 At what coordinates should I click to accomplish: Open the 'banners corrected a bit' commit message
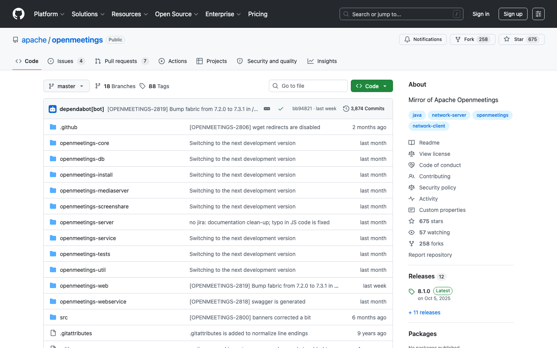coord(250,317)
